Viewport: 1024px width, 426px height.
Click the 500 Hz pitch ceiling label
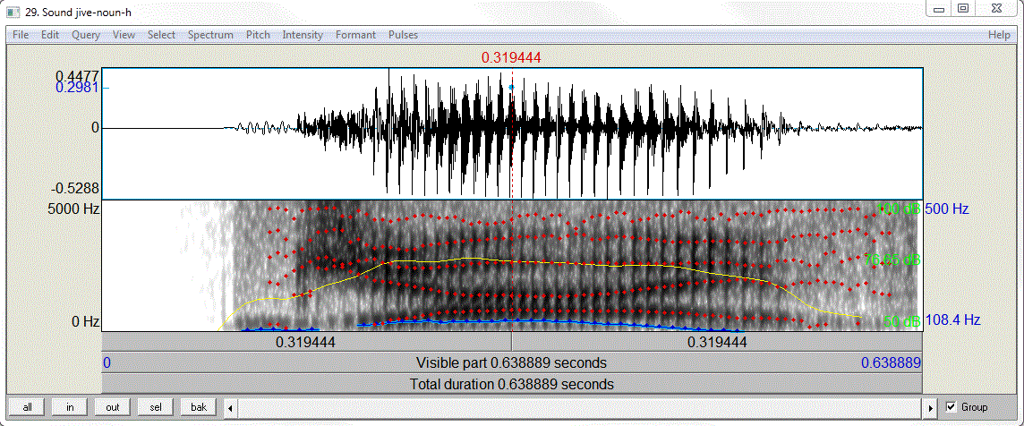(x=947, y=209)
